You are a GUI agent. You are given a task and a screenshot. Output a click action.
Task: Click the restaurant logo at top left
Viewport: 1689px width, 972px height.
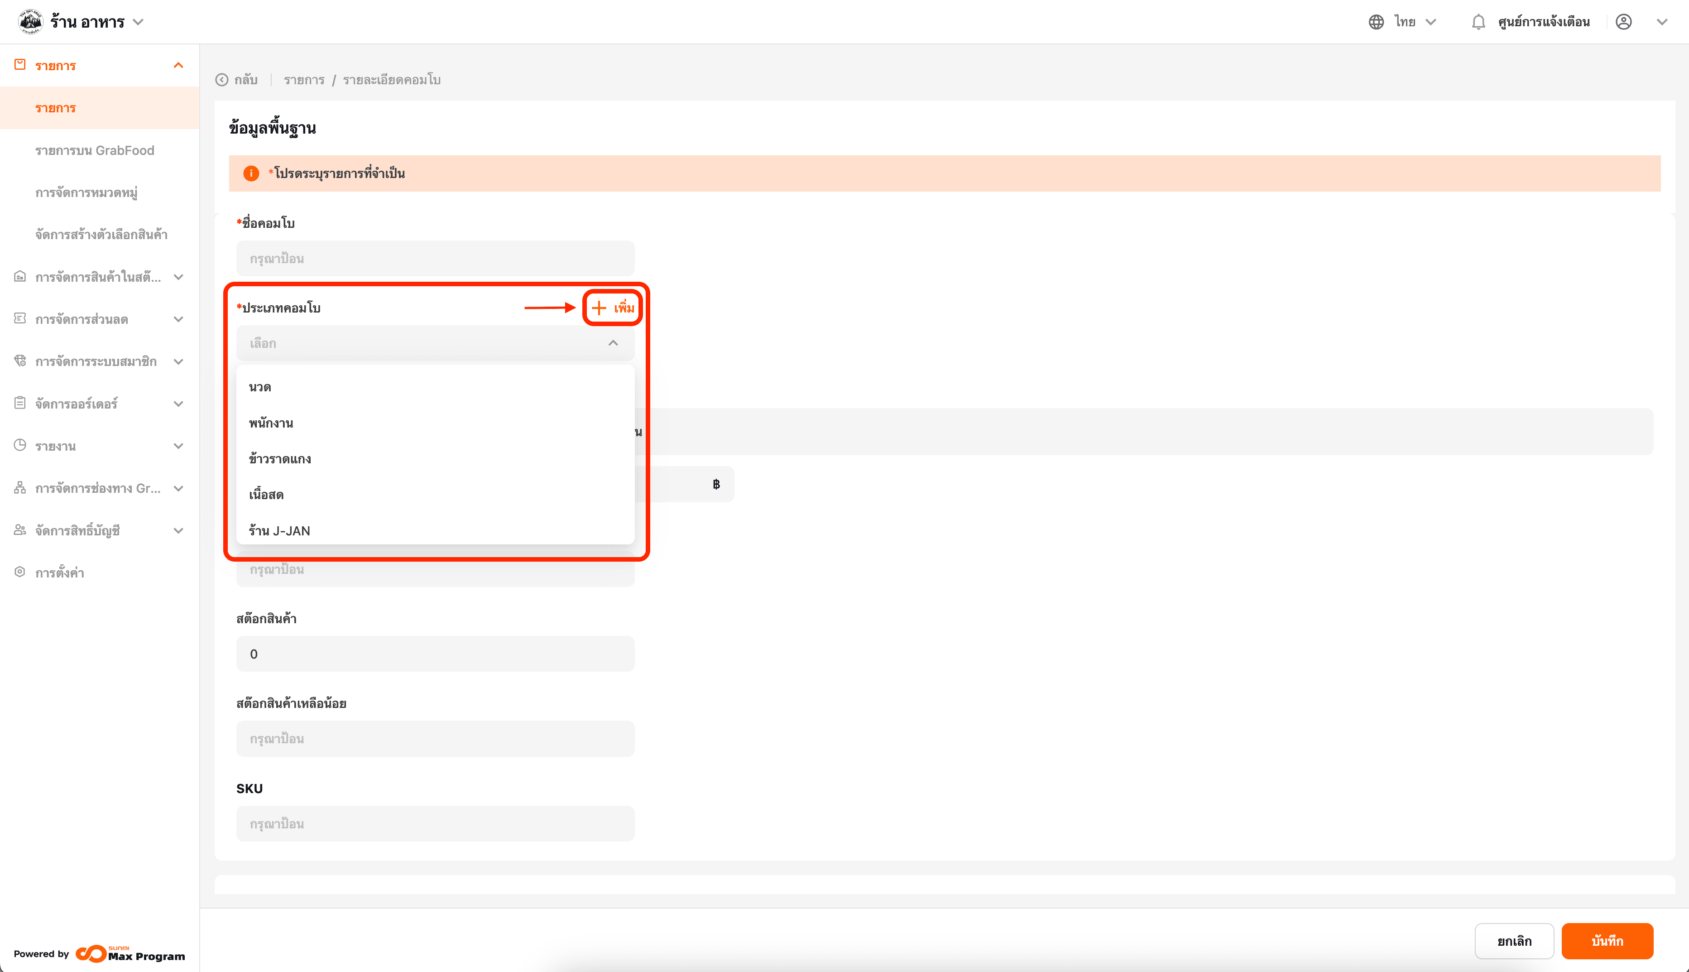[x=30, y=22]
